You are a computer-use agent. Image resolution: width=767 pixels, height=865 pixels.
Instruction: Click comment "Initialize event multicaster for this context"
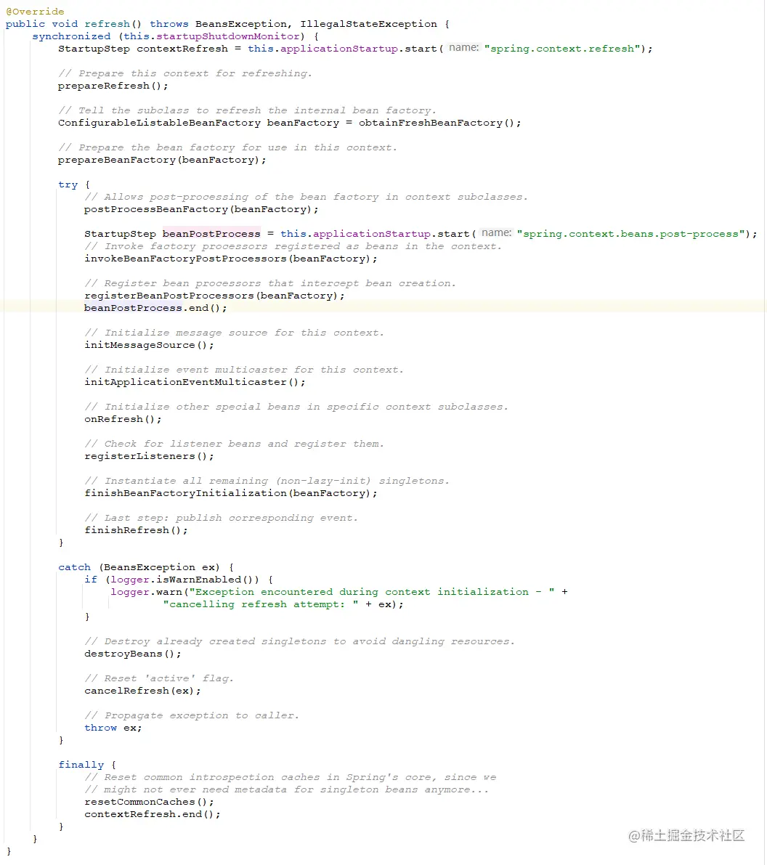tap(244, 370)
